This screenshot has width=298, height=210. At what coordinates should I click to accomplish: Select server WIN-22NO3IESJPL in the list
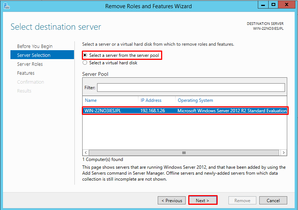click(103, 111)
